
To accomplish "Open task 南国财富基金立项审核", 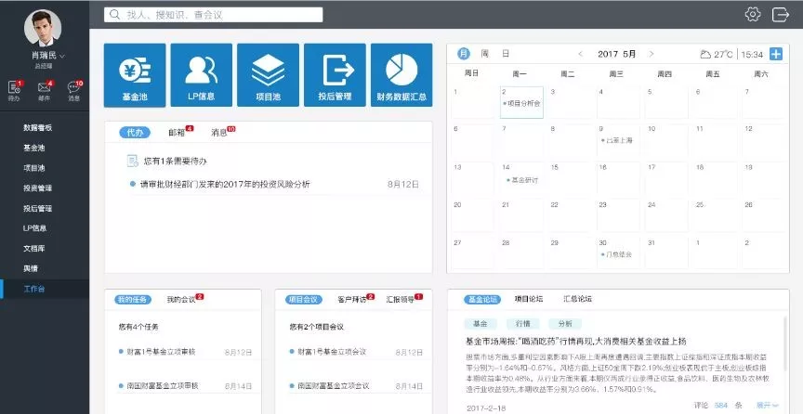I will pyautogui.click(x=163, y=386).
